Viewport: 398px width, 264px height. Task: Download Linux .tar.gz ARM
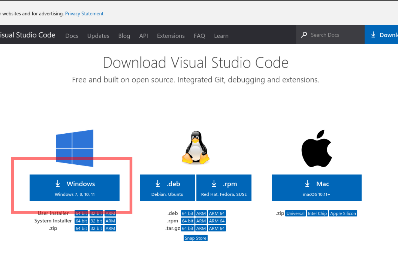coord(201,228)
